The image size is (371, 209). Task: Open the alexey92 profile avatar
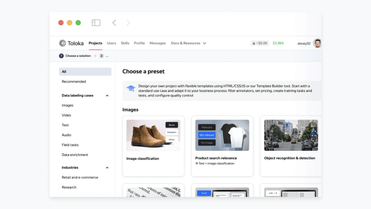pyautogui.click(x=317, y=43)
